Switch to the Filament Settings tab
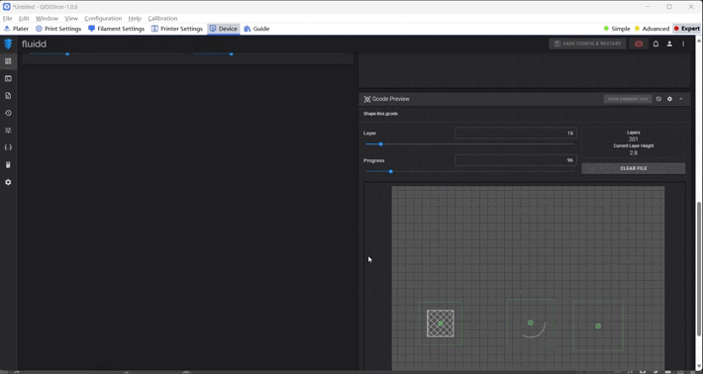 117,29
